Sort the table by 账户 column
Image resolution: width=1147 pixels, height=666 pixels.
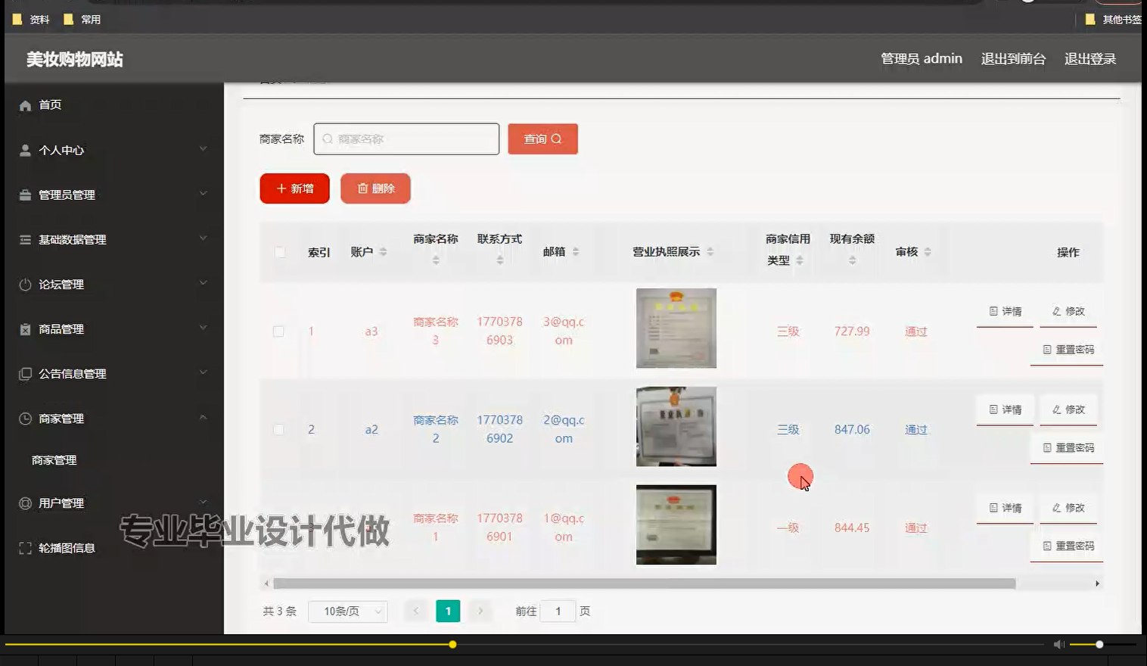click(x=383, y=252)
